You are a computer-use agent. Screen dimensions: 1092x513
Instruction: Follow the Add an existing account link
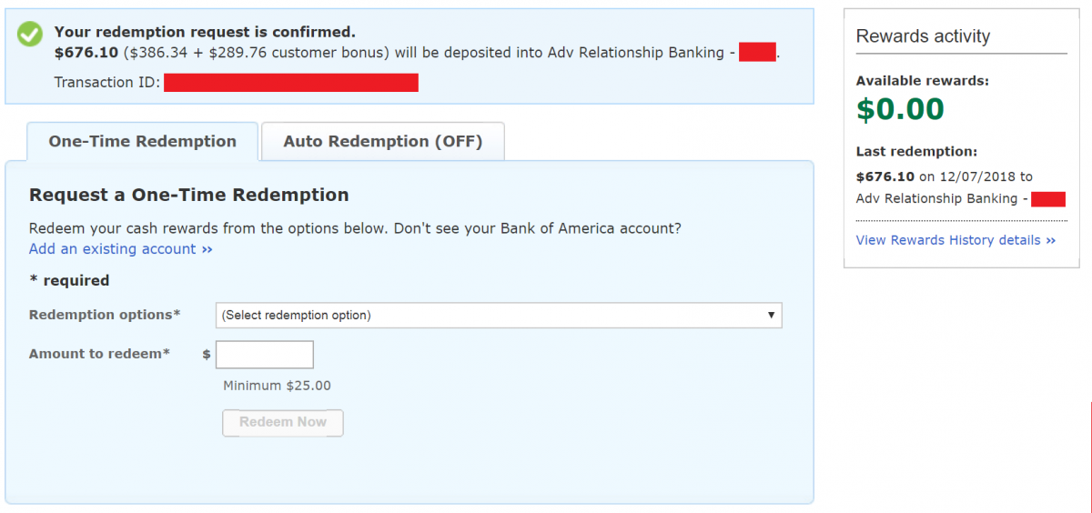click(120, 249)
